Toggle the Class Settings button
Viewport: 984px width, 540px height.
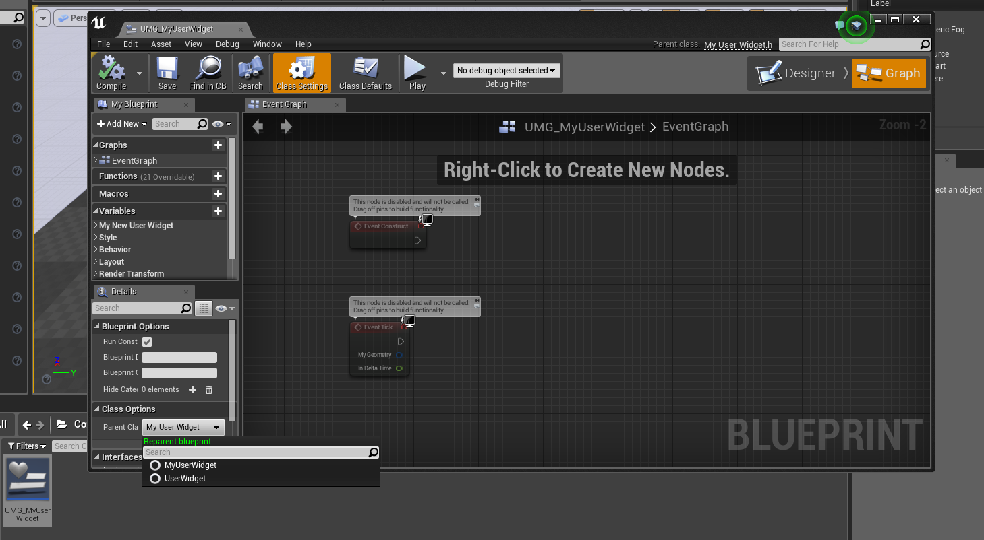coord(302,73)
